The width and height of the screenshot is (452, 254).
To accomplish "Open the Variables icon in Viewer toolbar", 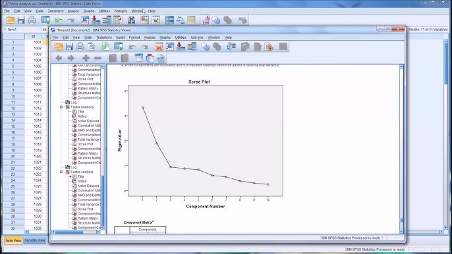I will tap(192, 47).
